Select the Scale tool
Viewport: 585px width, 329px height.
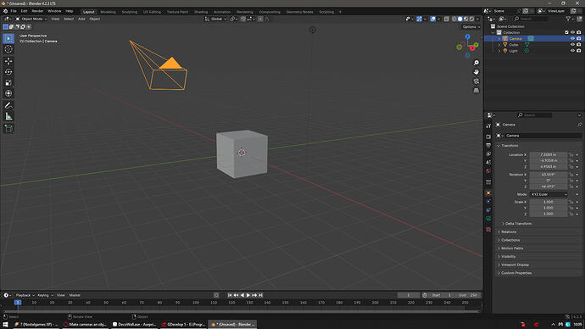coord(8,82)
